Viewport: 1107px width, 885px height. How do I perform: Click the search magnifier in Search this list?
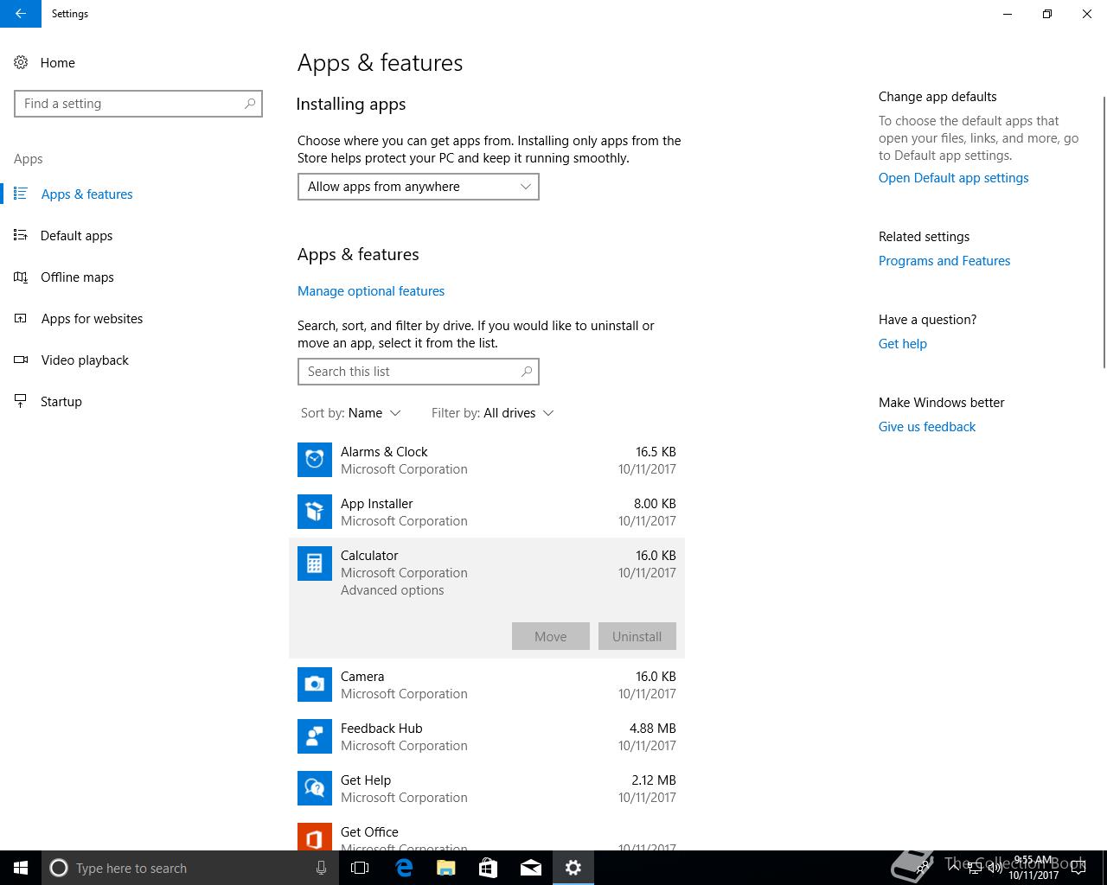point(527,372)
